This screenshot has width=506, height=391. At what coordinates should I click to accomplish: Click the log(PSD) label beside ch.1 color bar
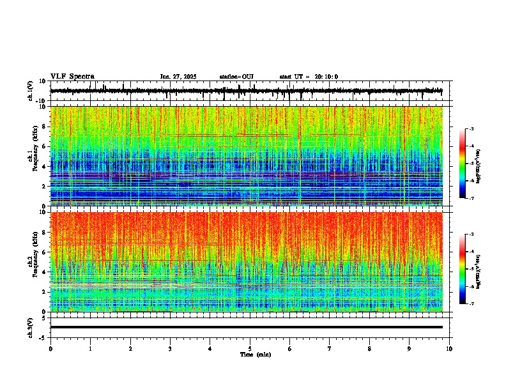(x=479, y=167)
